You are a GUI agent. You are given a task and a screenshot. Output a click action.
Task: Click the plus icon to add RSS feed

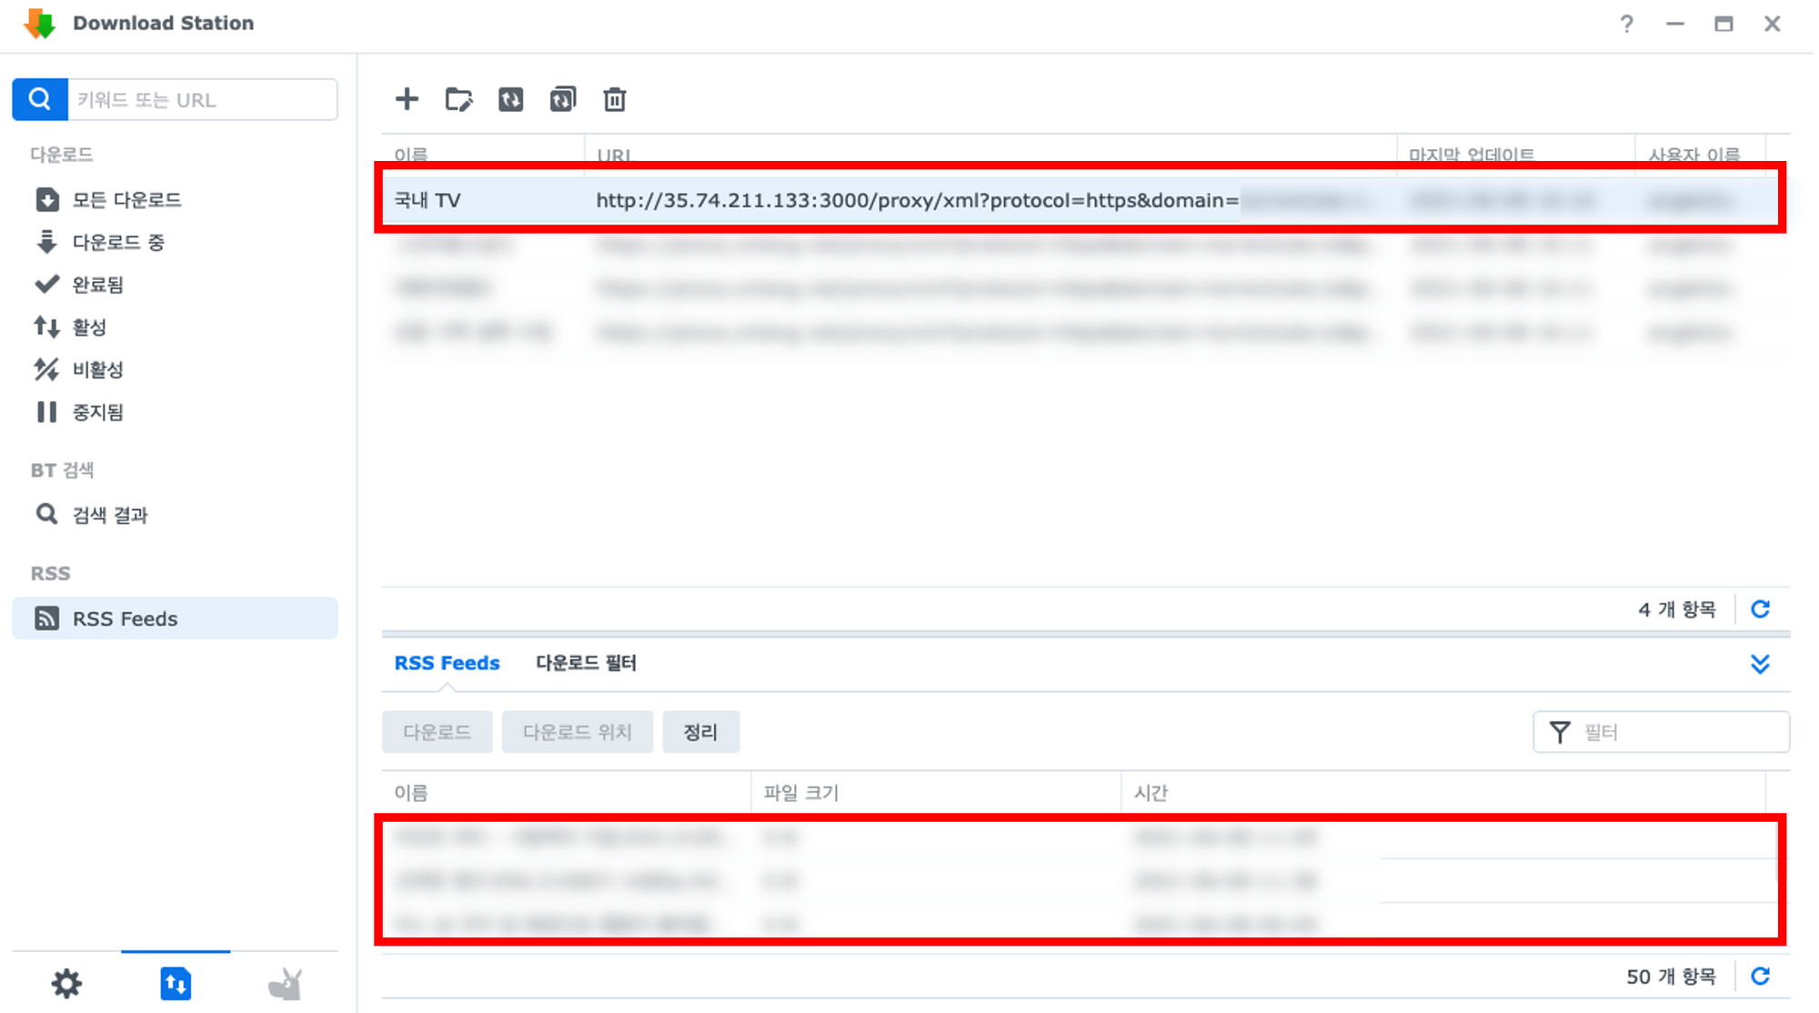[x=407, y=99]
